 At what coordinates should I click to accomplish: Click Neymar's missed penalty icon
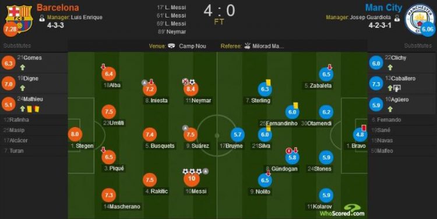[185, 82]
